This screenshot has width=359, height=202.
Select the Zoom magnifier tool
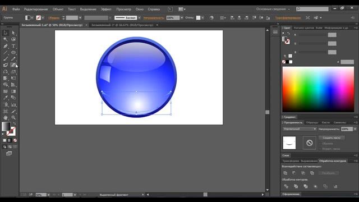[x=13, y=118]
